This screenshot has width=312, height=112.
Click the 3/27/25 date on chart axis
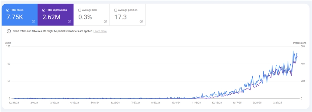277,103
